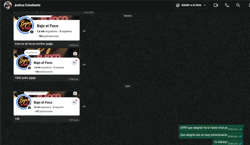250x145 pixels.
Task: Open the image showing 1,6 mil seguidores
Action: (47, 28)
